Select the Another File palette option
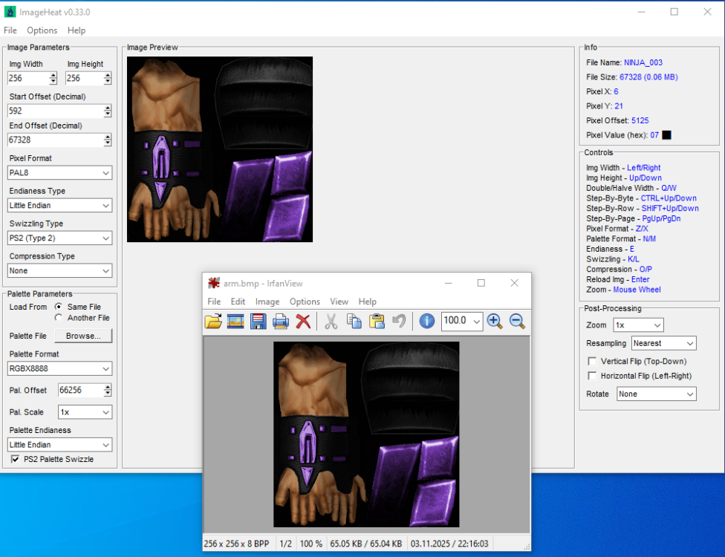725x557 pixels. tap(56, 317)
